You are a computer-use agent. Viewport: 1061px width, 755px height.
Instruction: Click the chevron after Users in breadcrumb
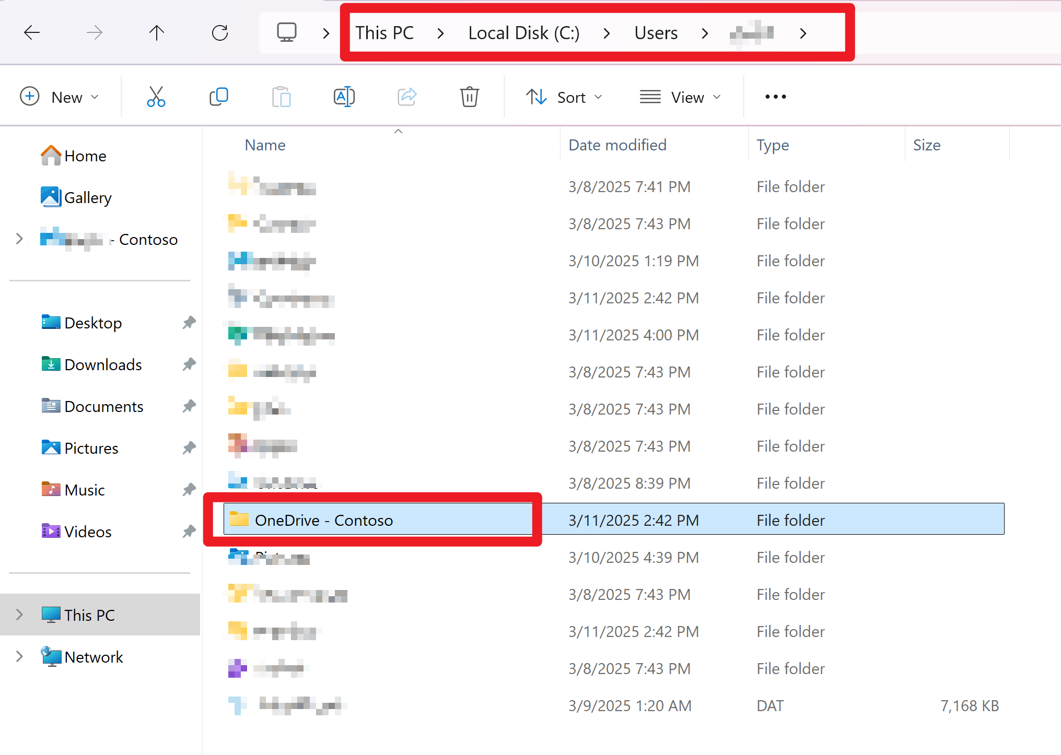click(705, 33)
